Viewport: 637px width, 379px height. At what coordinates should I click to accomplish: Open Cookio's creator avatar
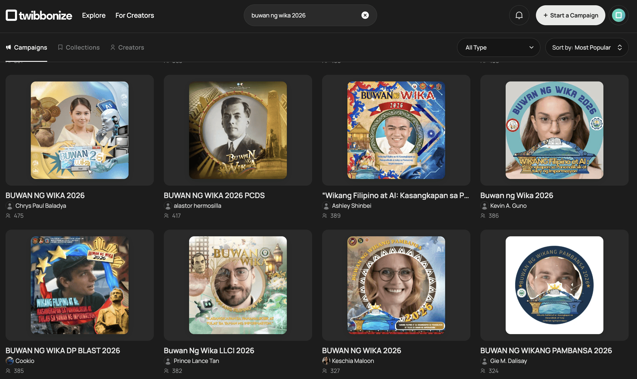click(10, 361)
